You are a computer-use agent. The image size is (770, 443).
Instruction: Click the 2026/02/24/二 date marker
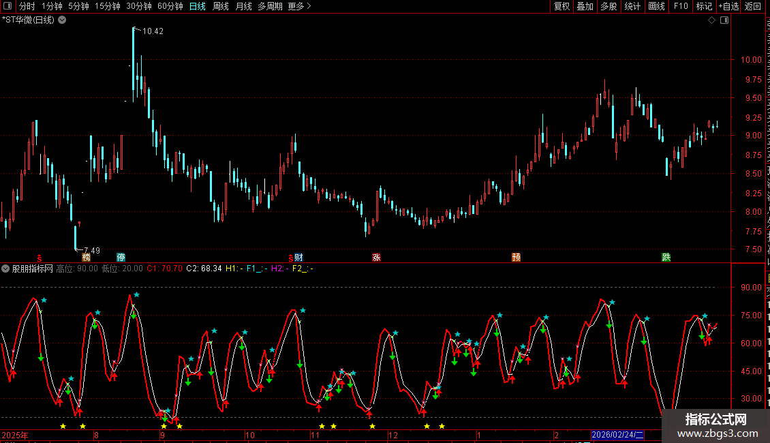[x=617, y=435]
